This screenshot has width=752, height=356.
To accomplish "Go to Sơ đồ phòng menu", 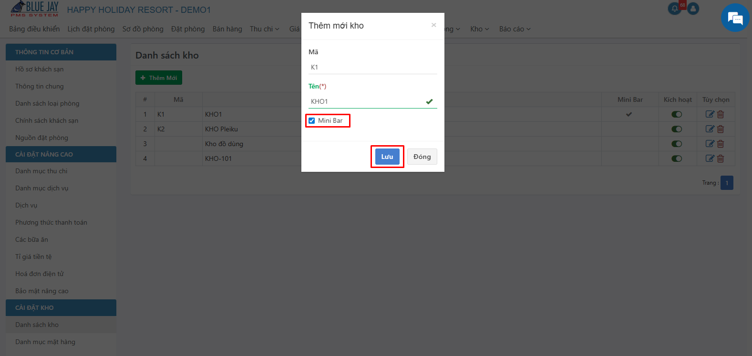I will pyautogui.click(x=143, y=29).
